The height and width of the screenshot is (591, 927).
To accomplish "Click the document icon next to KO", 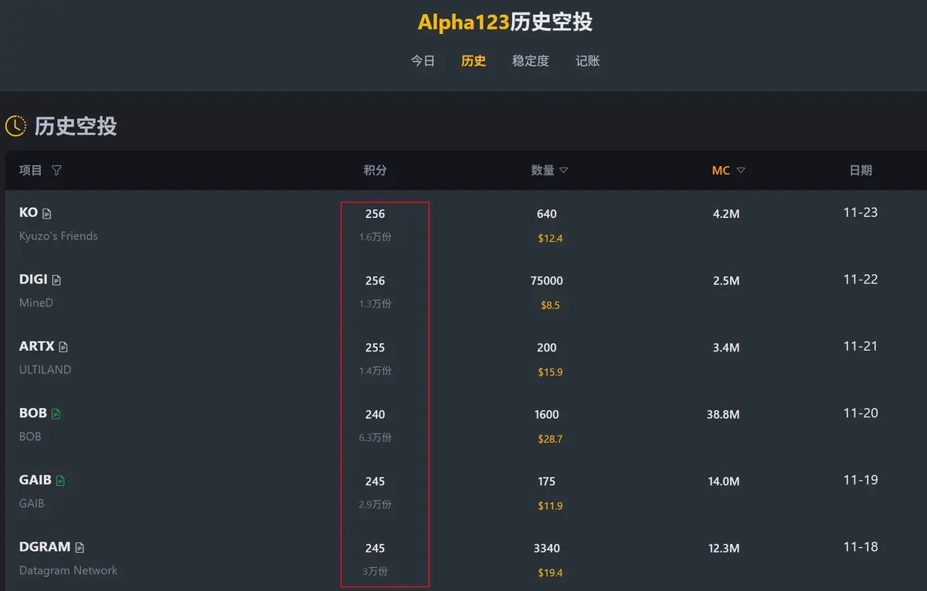I will click(47, 214).
